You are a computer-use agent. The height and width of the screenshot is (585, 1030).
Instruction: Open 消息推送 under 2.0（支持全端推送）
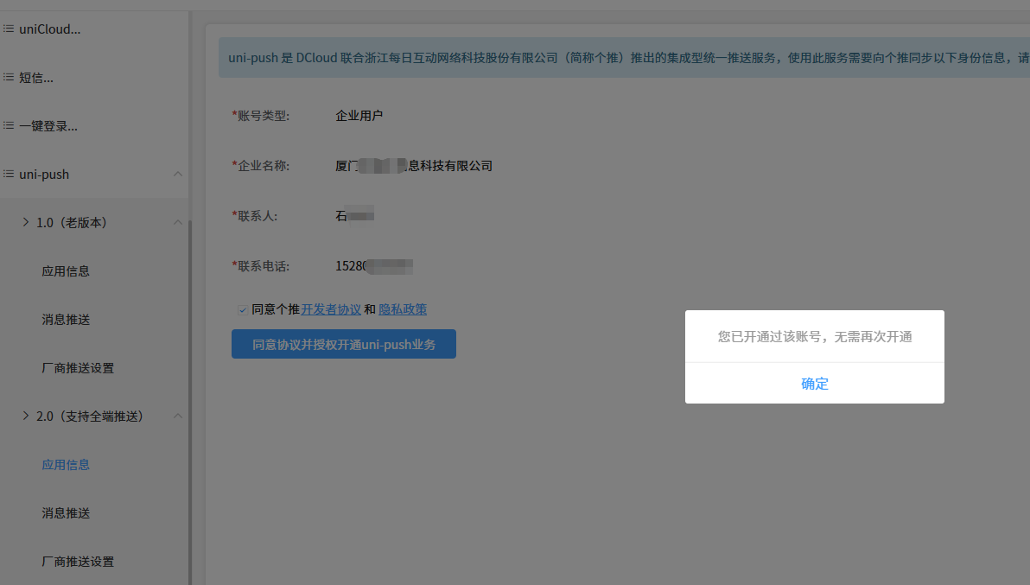pos(66,513)
